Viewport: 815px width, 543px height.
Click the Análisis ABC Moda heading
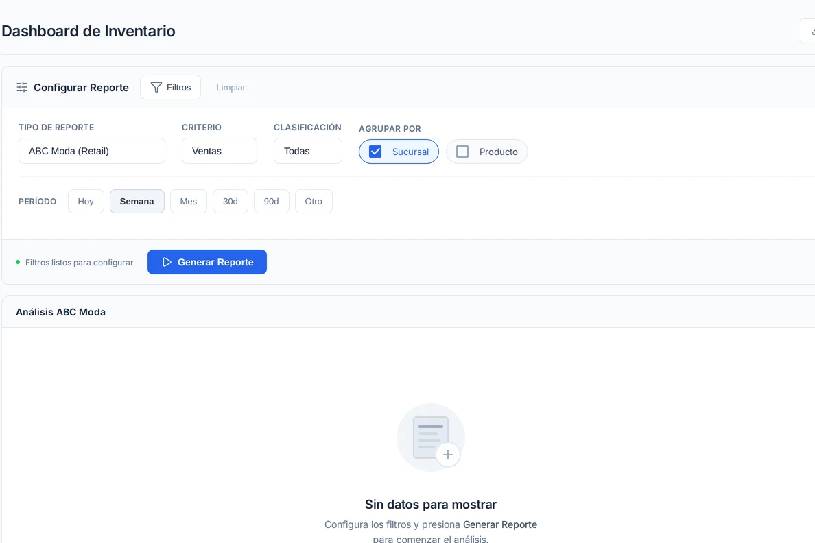pyautogui.click(x=61, y=312)
